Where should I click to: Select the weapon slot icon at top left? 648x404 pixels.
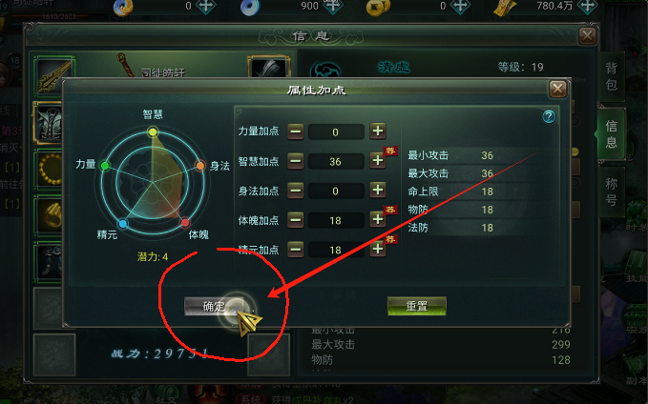coord(54,75)
